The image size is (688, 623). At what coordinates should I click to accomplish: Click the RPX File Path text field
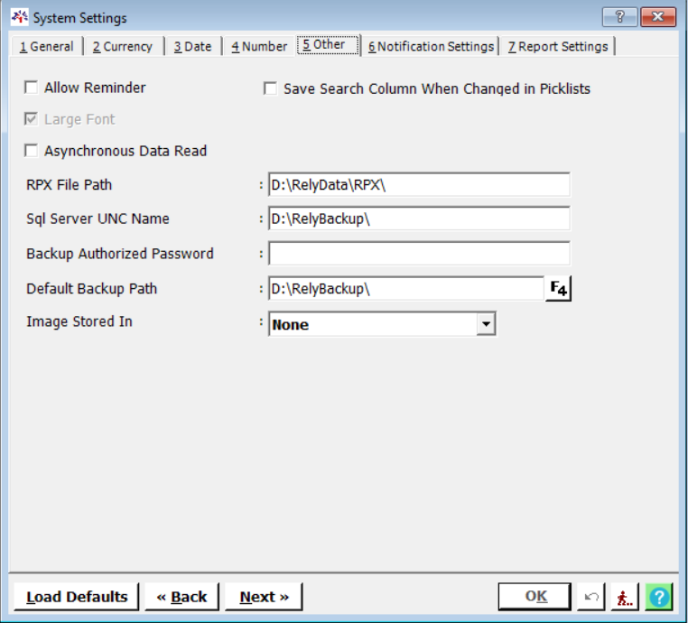click(419, 185)
